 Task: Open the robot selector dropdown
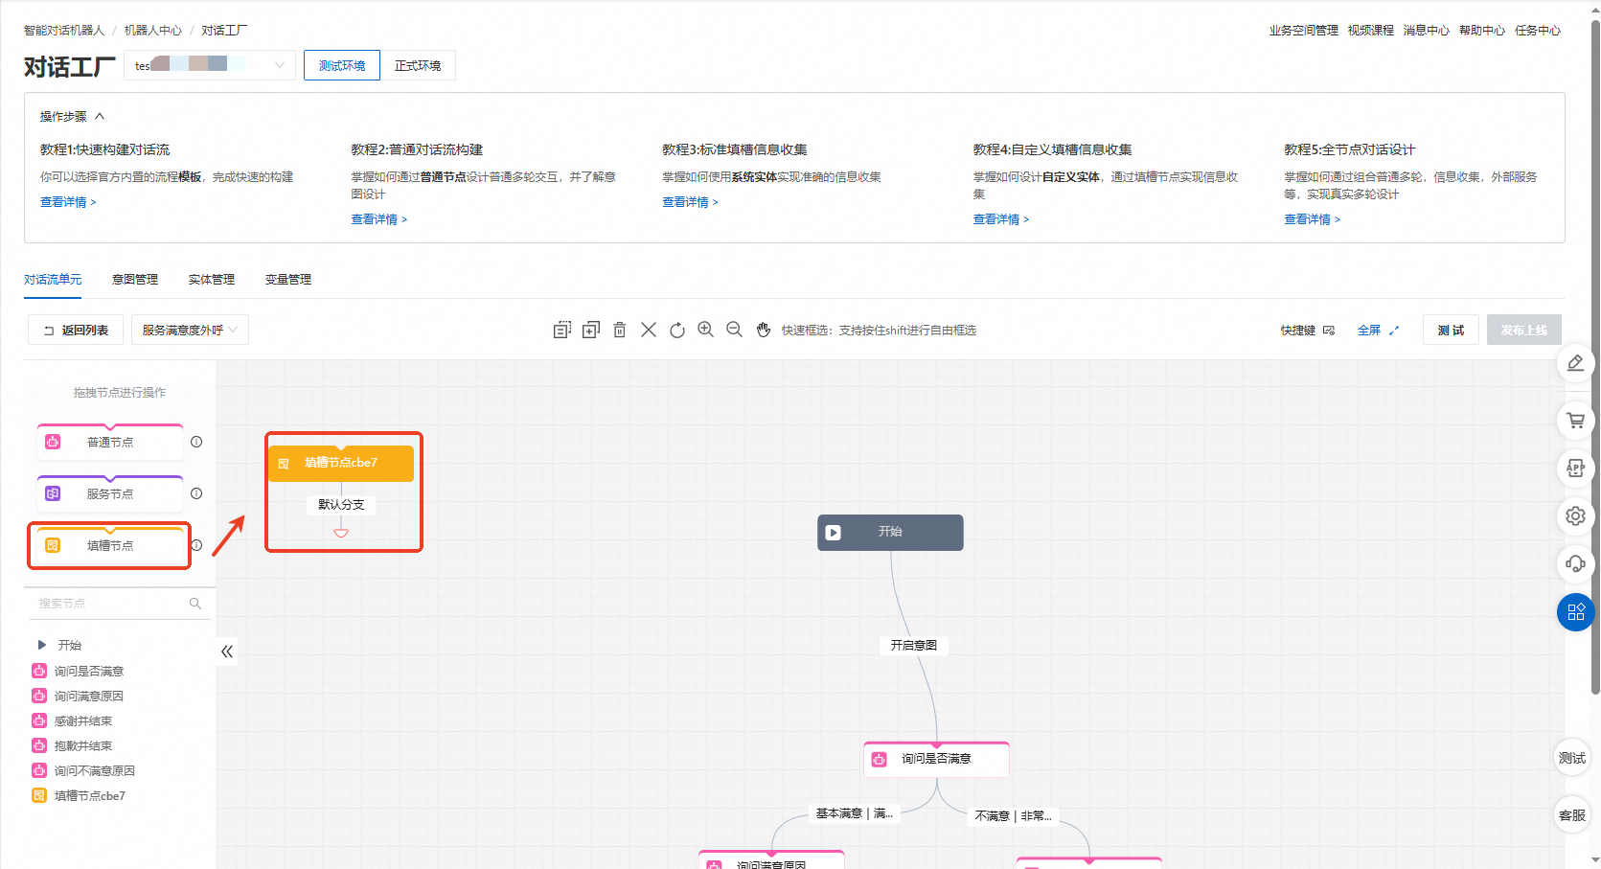[210, 65]
